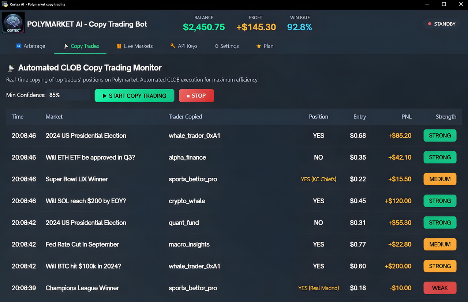468x302 pixels.
Task: Click the PNL column header
Action: click(x=407, y=117)
